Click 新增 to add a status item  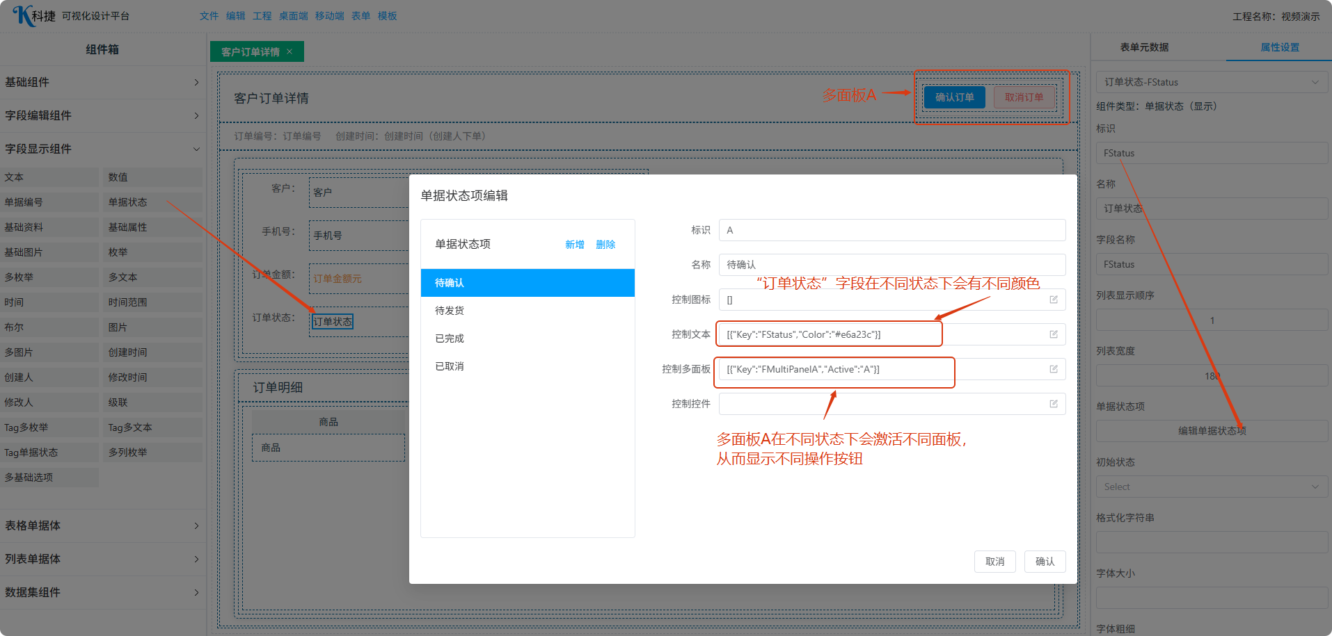pyautogui.click(x=574, y=245)
